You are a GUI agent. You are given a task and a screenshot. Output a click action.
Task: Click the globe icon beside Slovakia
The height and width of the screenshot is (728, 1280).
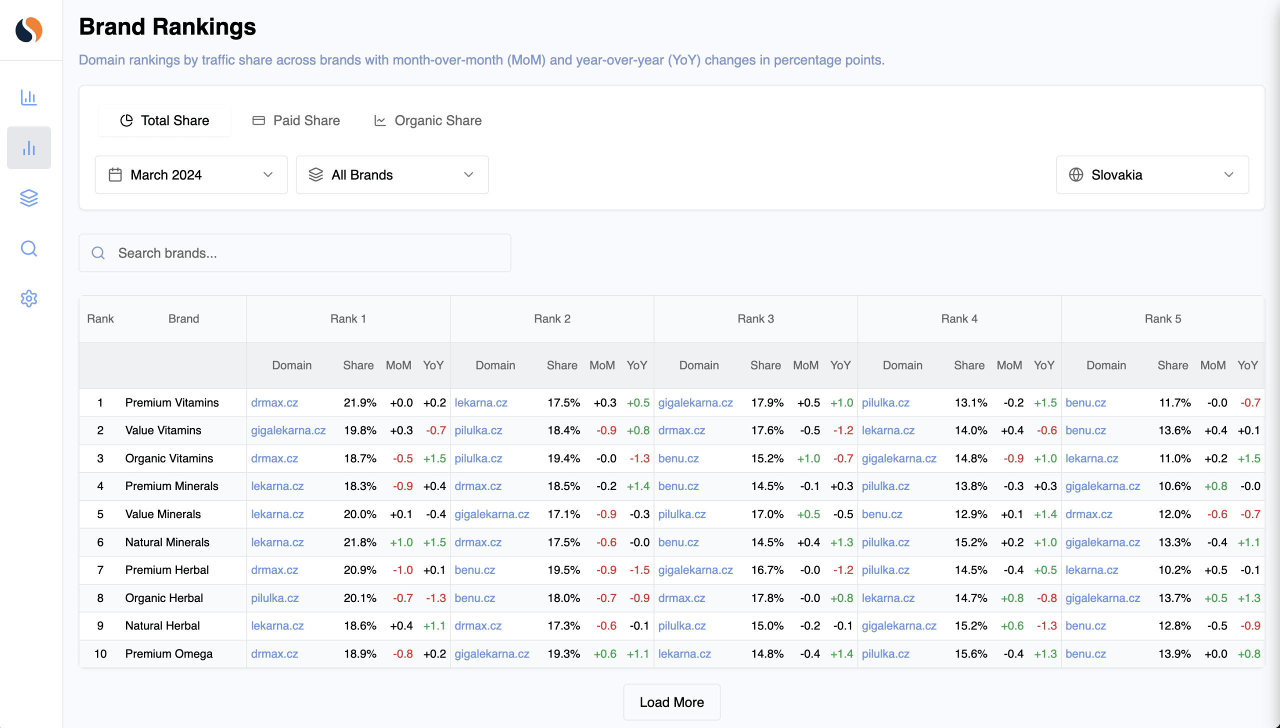coord(1076,175)
